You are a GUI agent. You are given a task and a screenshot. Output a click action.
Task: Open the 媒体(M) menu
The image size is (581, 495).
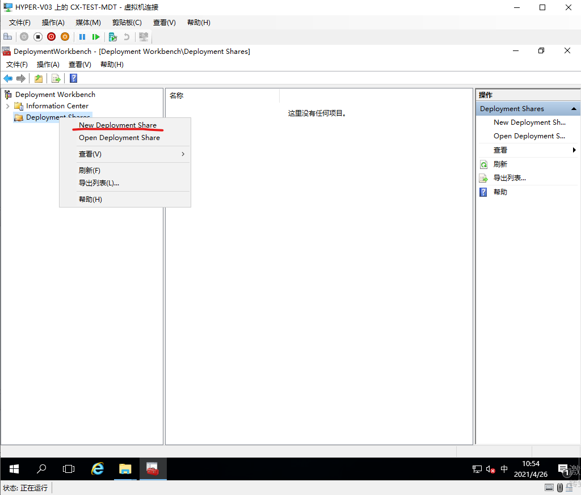coord(87,22)
